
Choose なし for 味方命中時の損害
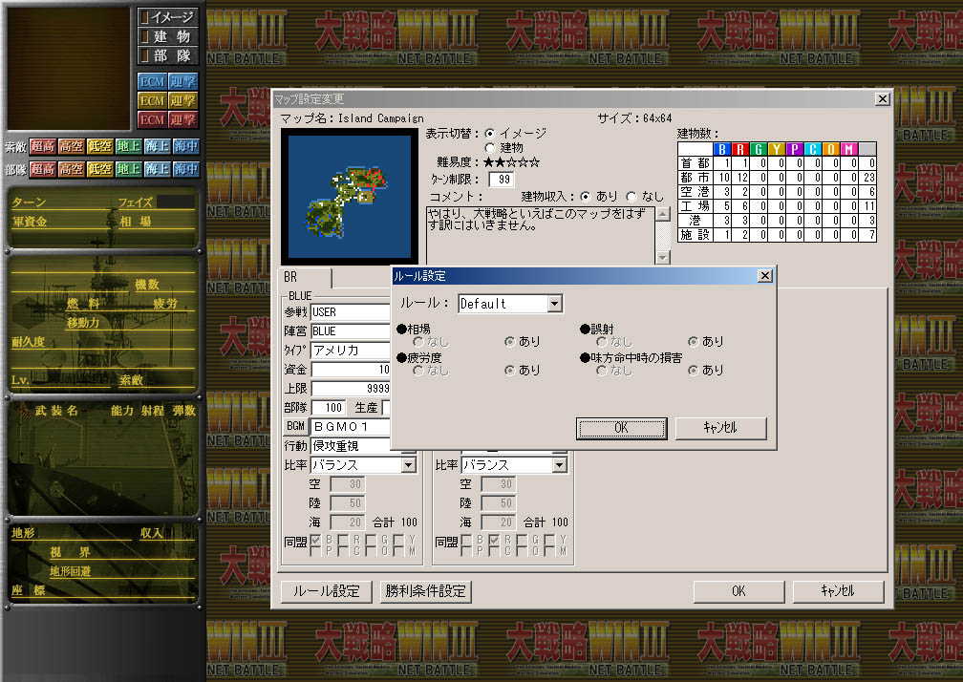click(x=601, y=371)
